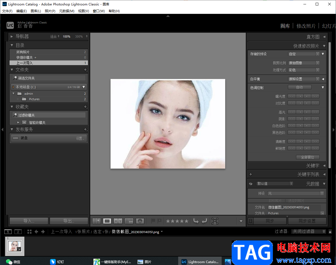The width and height of the screenshot is (336, 265).
Task: Open Compare view (X|Y) icon
Action: (118, 221)
